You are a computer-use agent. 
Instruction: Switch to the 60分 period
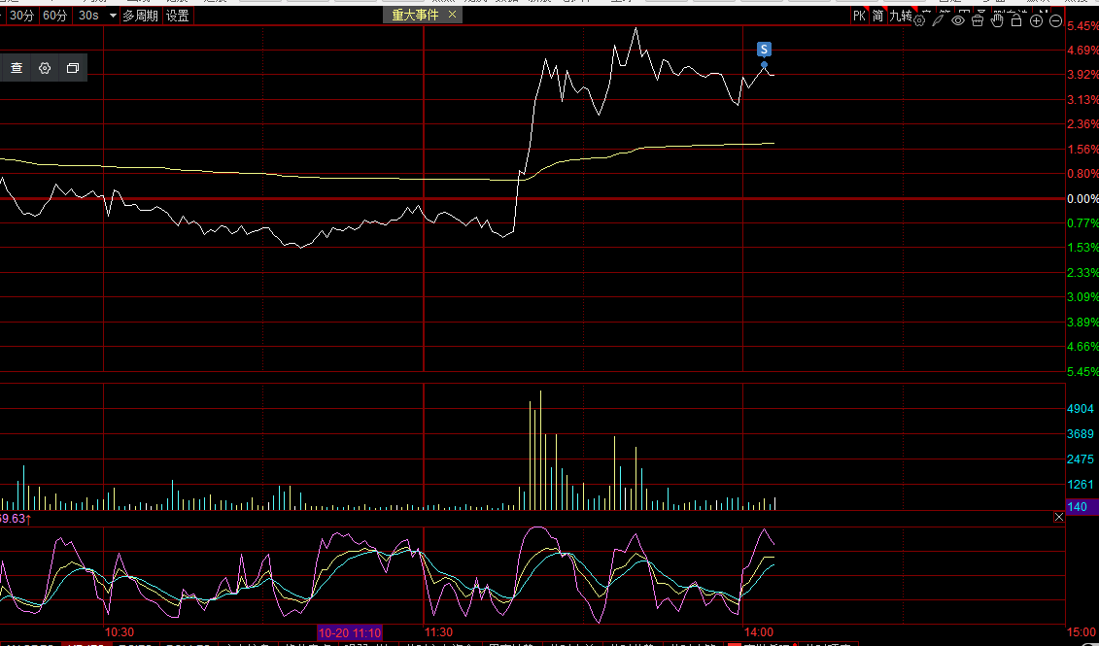[x=54, y=16]
